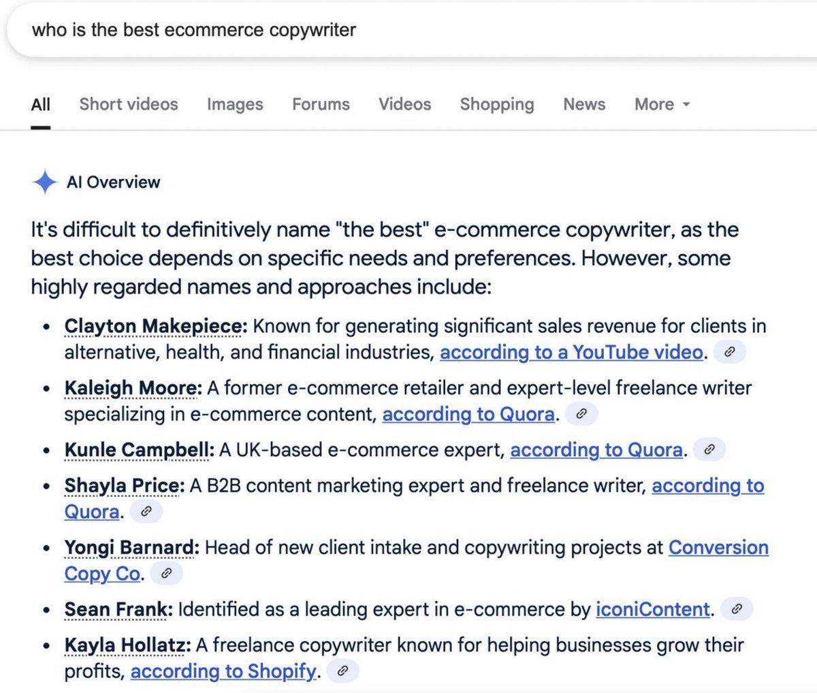The height and width of the screenshot is (693, 817).
Task: Follow the 'according to a YouTube video' link
Action: click(571, 352)
